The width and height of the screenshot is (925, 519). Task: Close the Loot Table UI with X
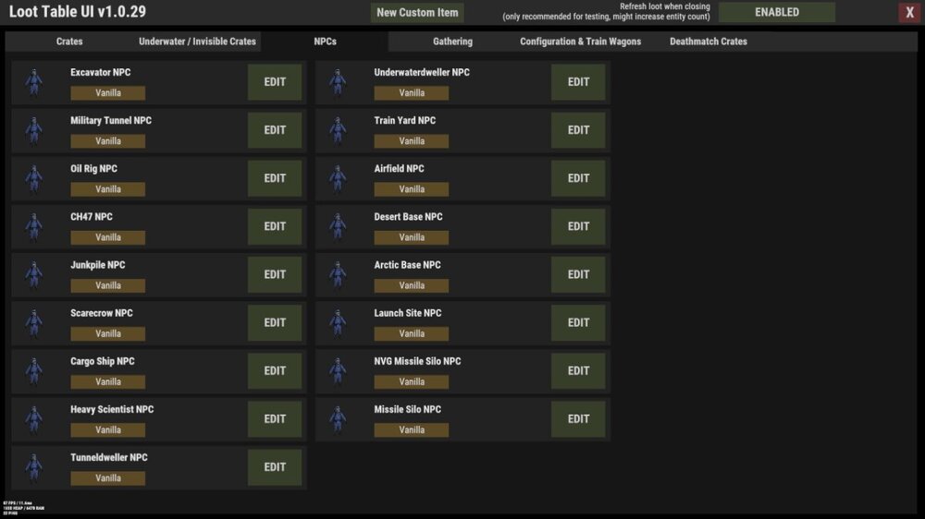coord(909,13)
